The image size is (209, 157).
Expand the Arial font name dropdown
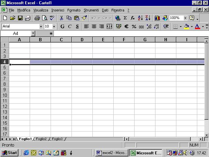pos(41,26)
